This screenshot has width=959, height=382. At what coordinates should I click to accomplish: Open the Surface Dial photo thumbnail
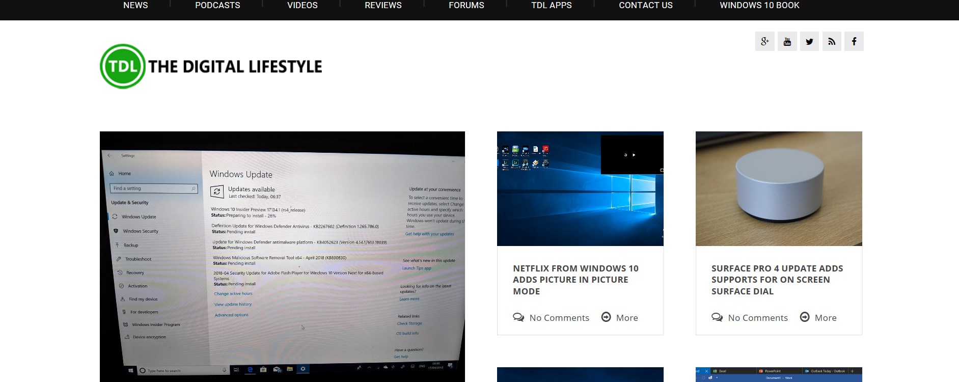click(x=779, y=188)
